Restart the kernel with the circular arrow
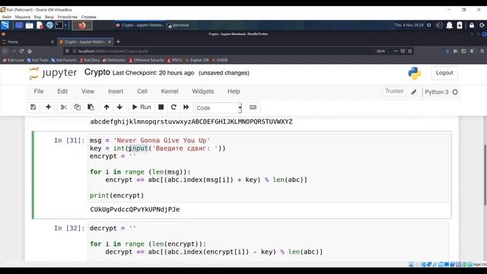 173,107
